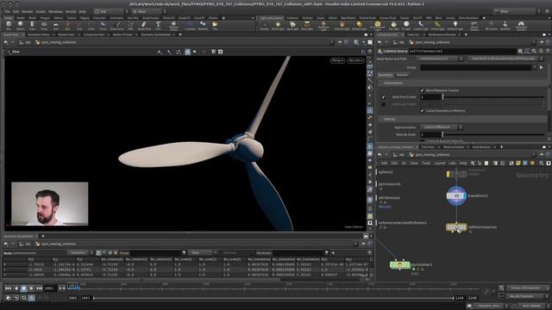Switch to the Volume parameter tab
Screen dimensions: 552x310
coord(402,75)
